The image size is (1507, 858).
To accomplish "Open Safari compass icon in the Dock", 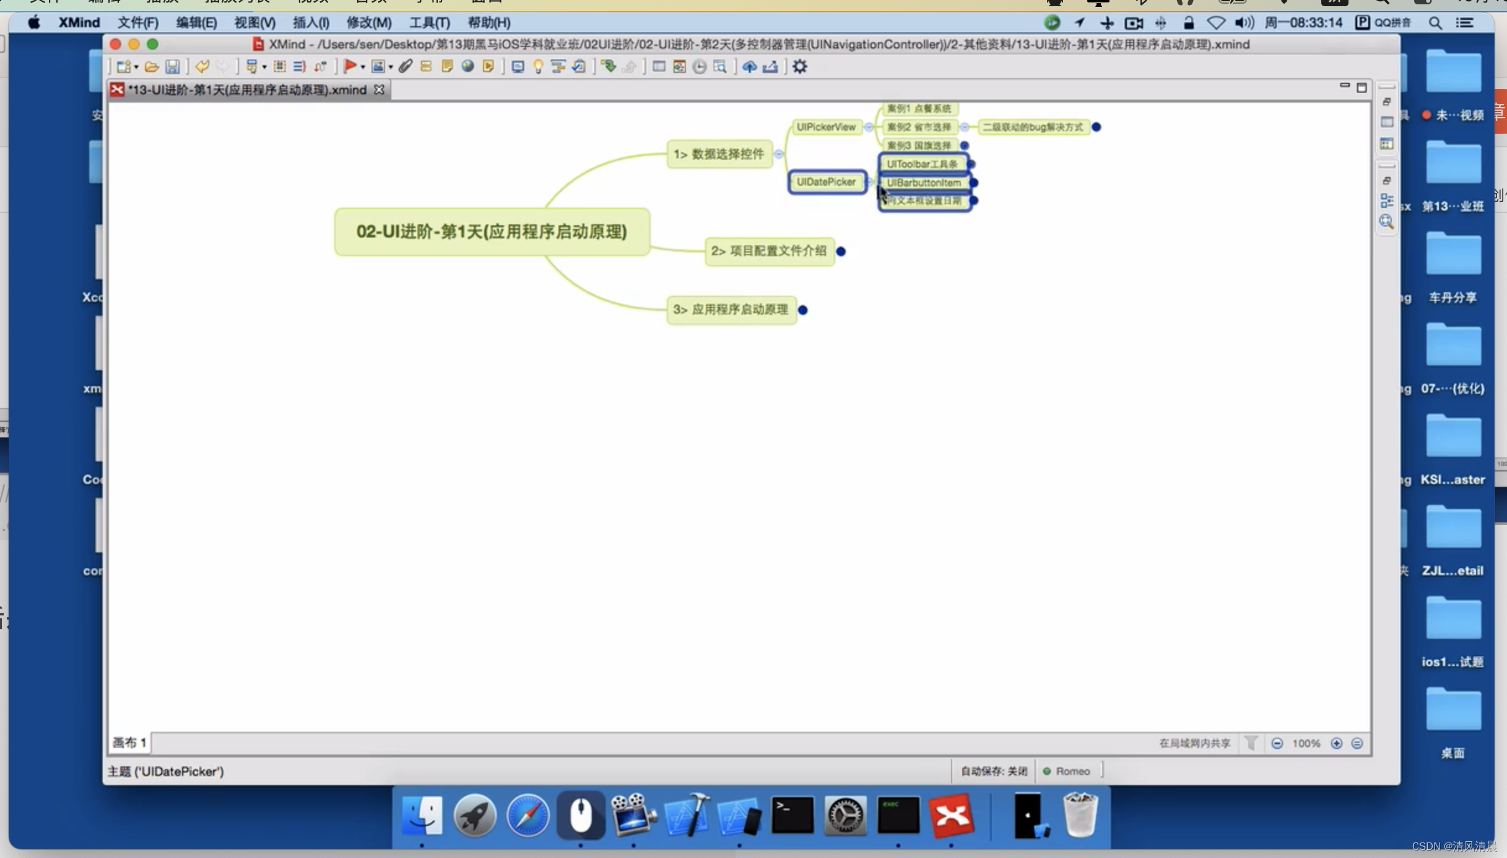I will point(528,815).
